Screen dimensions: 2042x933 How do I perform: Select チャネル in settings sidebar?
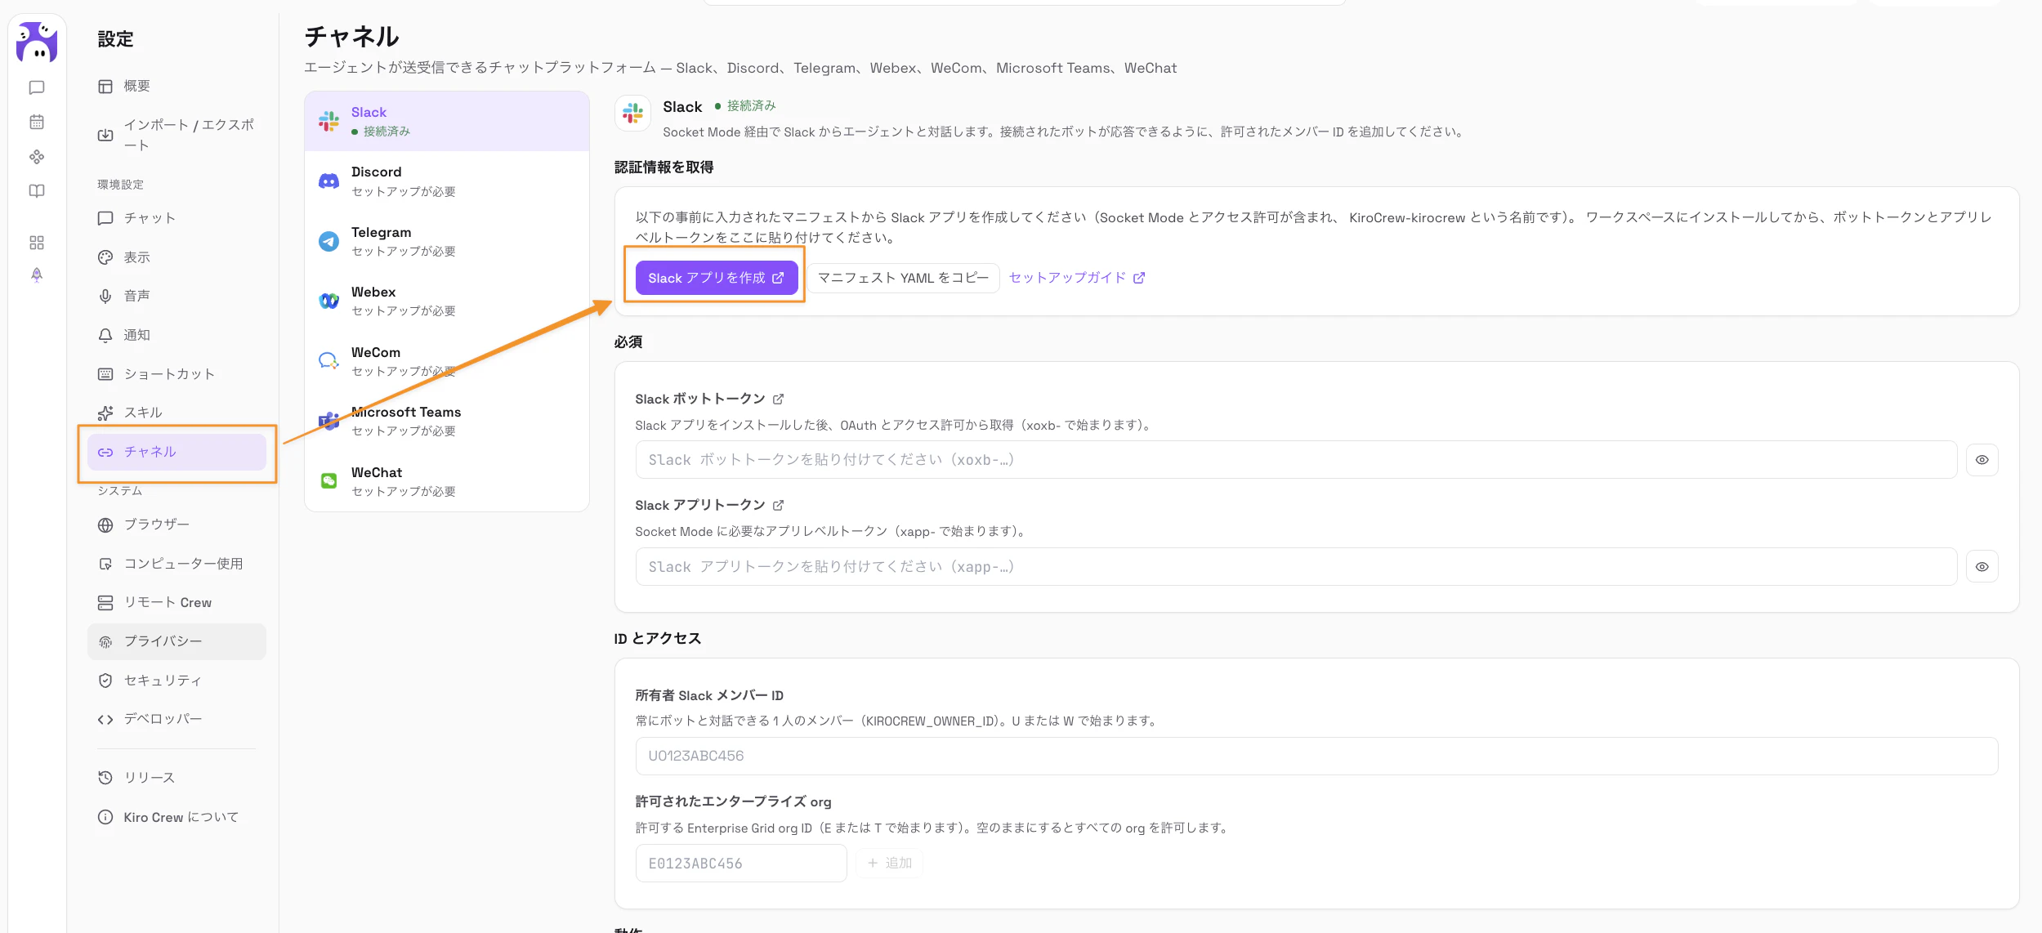pyautogui.click(x=176, y=452)
